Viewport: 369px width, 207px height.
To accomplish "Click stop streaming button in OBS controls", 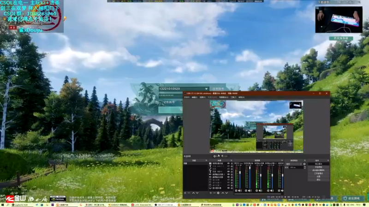I will (x=318, y=164).
